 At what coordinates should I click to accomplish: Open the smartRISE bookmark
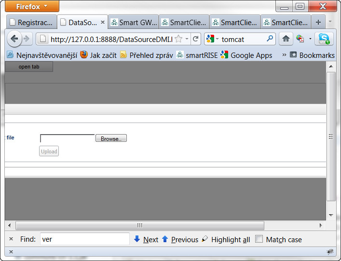pos(197,55)
